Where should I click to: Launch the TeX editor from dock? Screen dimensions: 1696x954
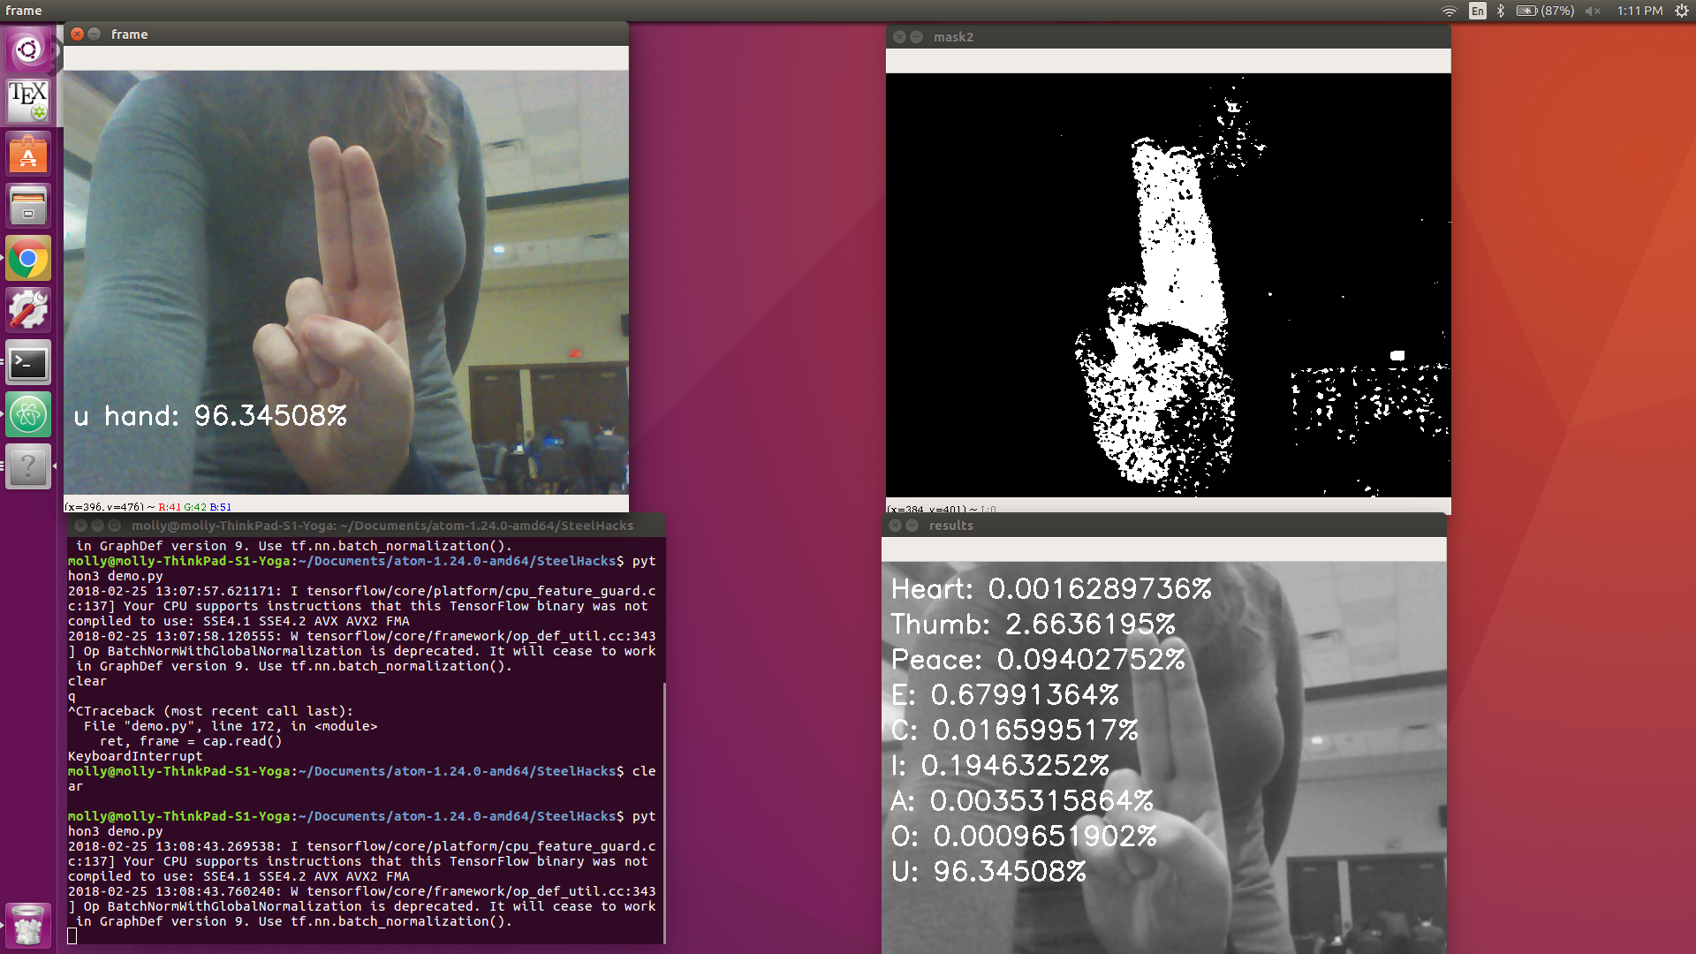(28, 101)
